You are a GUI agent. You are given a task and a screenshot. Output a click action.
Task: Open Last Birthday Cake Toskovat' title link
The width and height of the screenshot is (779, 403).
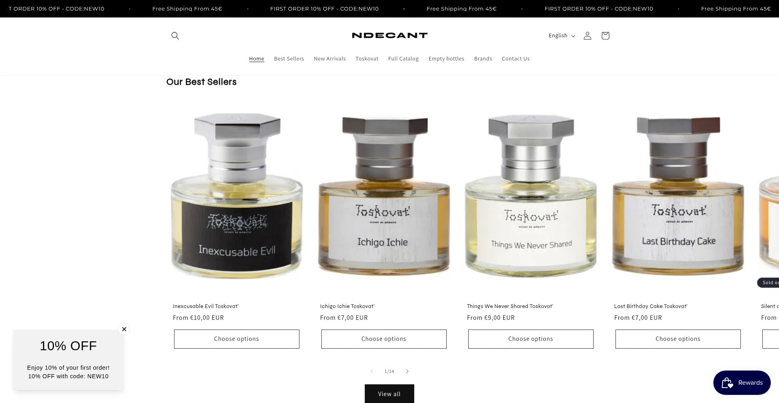point(650,306)
